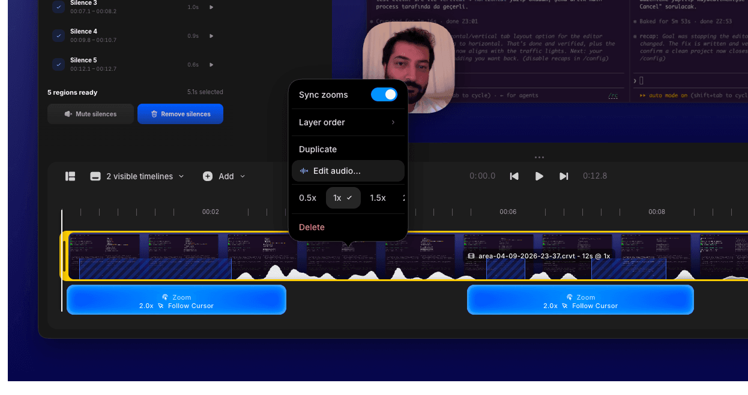Click the Mute silences button
Image resolution: width=748 pixels, height=395 pixels.
click(x=91, y=114)
